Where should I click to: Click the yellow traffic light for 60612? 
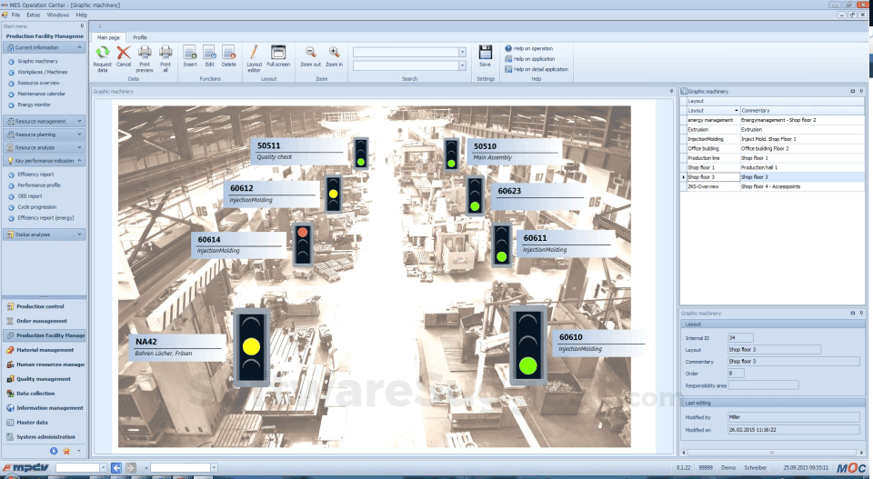[333, 194]
